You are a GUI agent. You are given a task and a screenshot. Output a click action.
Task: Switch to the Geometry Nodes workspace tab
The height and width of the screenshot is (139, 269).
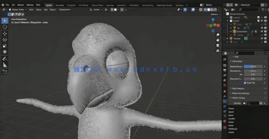164,5
